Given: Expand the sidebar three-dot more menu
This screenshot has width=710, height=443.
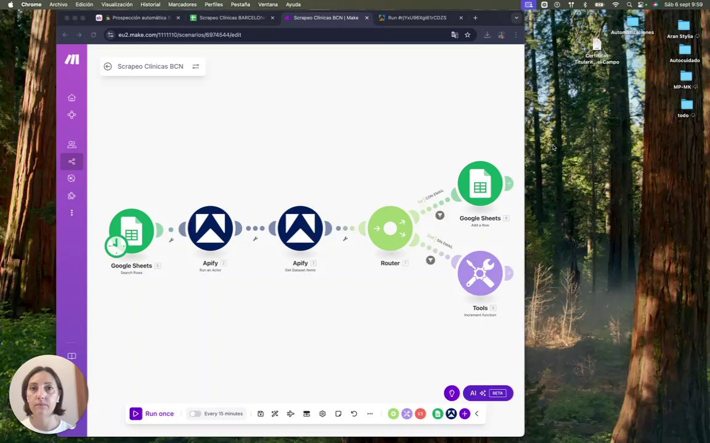Looking at the screenshot, I should 71,213.
